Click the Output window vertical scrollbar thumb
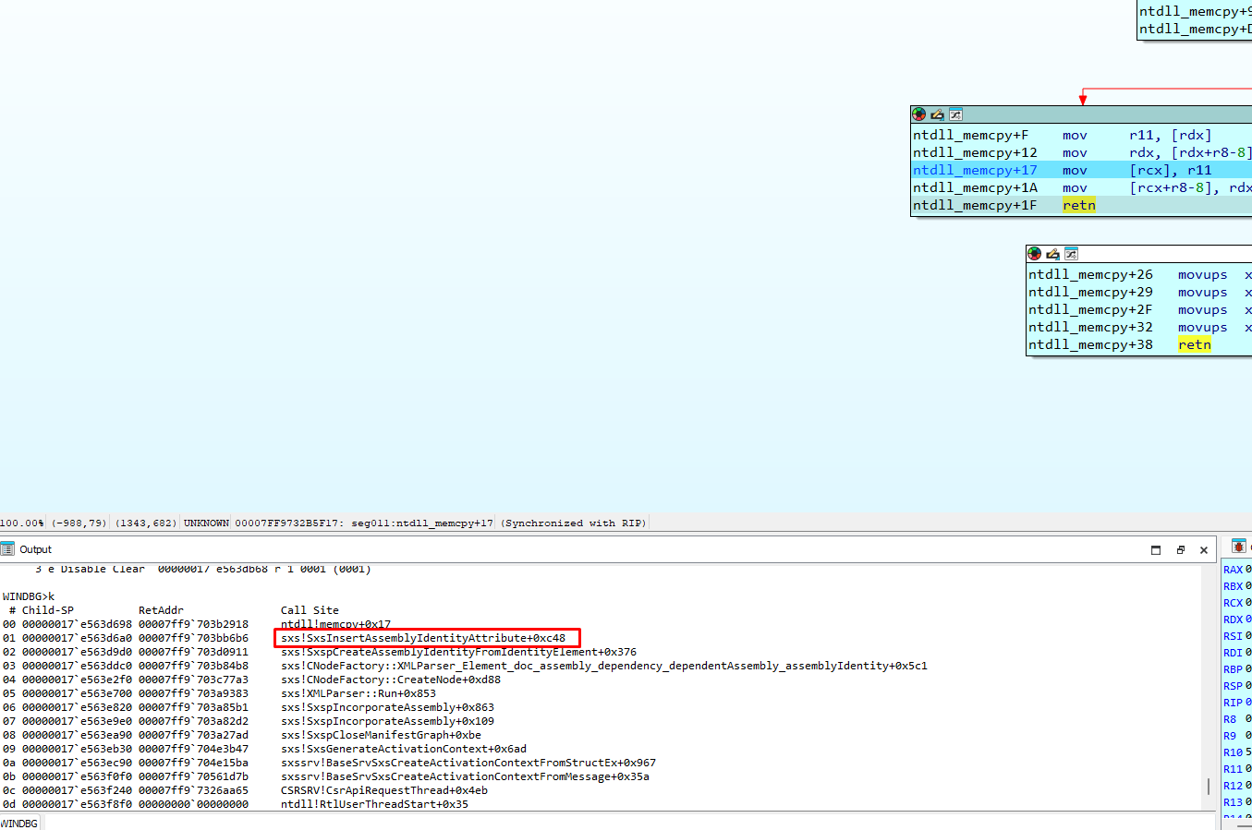 pyautogui.click(x=1209, y=787)
